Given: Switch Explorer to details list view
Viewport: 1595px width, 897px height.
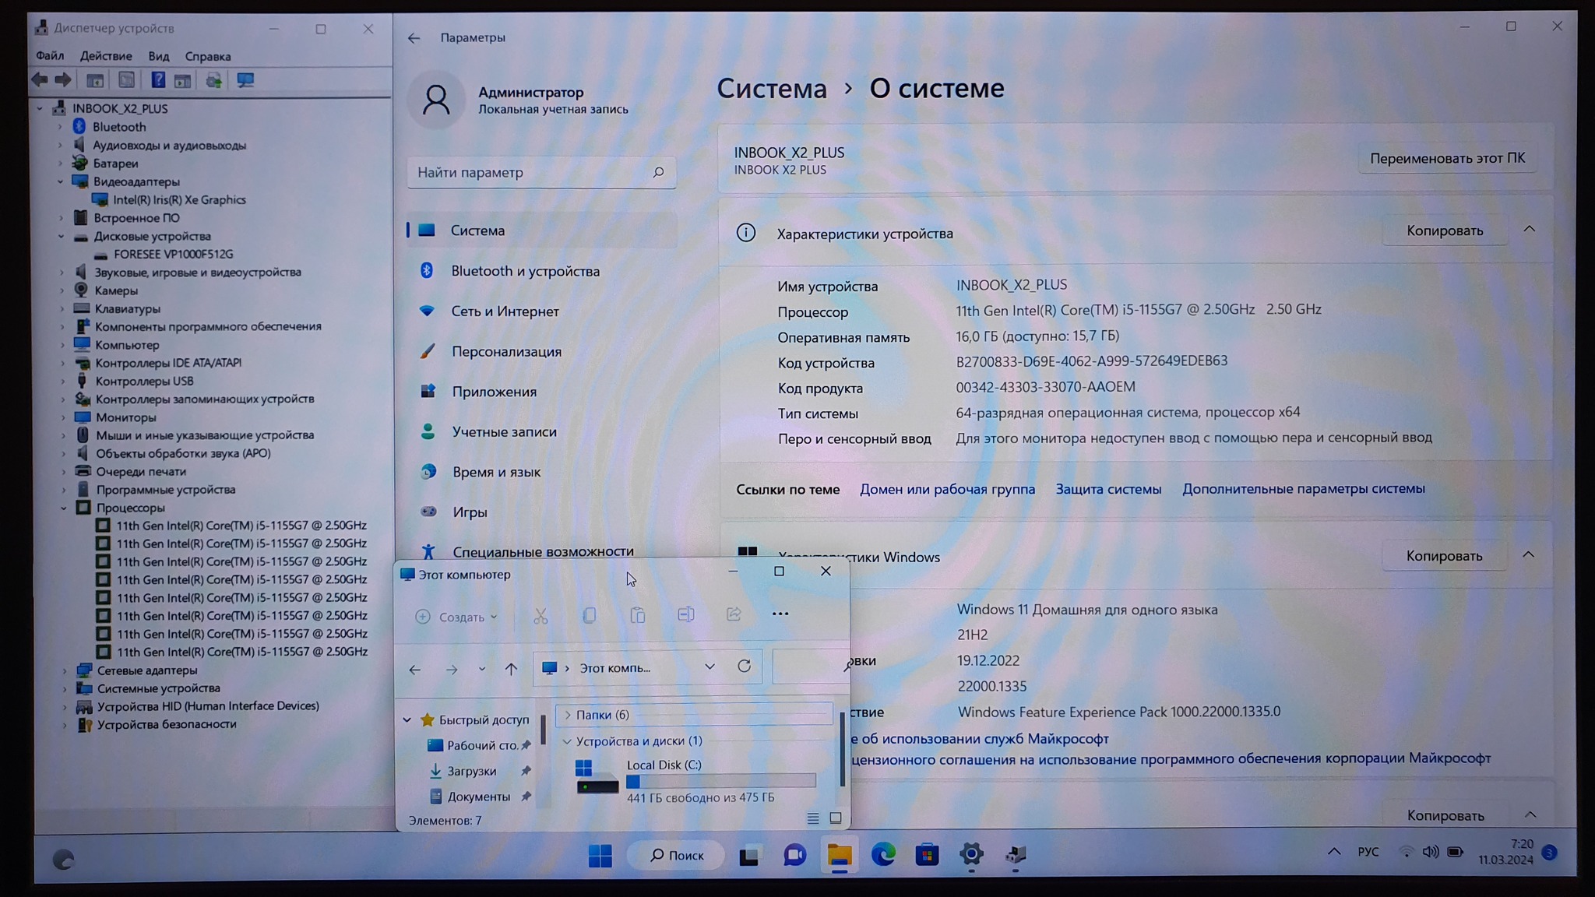Looking at the screenshot, I should [813, 818].
